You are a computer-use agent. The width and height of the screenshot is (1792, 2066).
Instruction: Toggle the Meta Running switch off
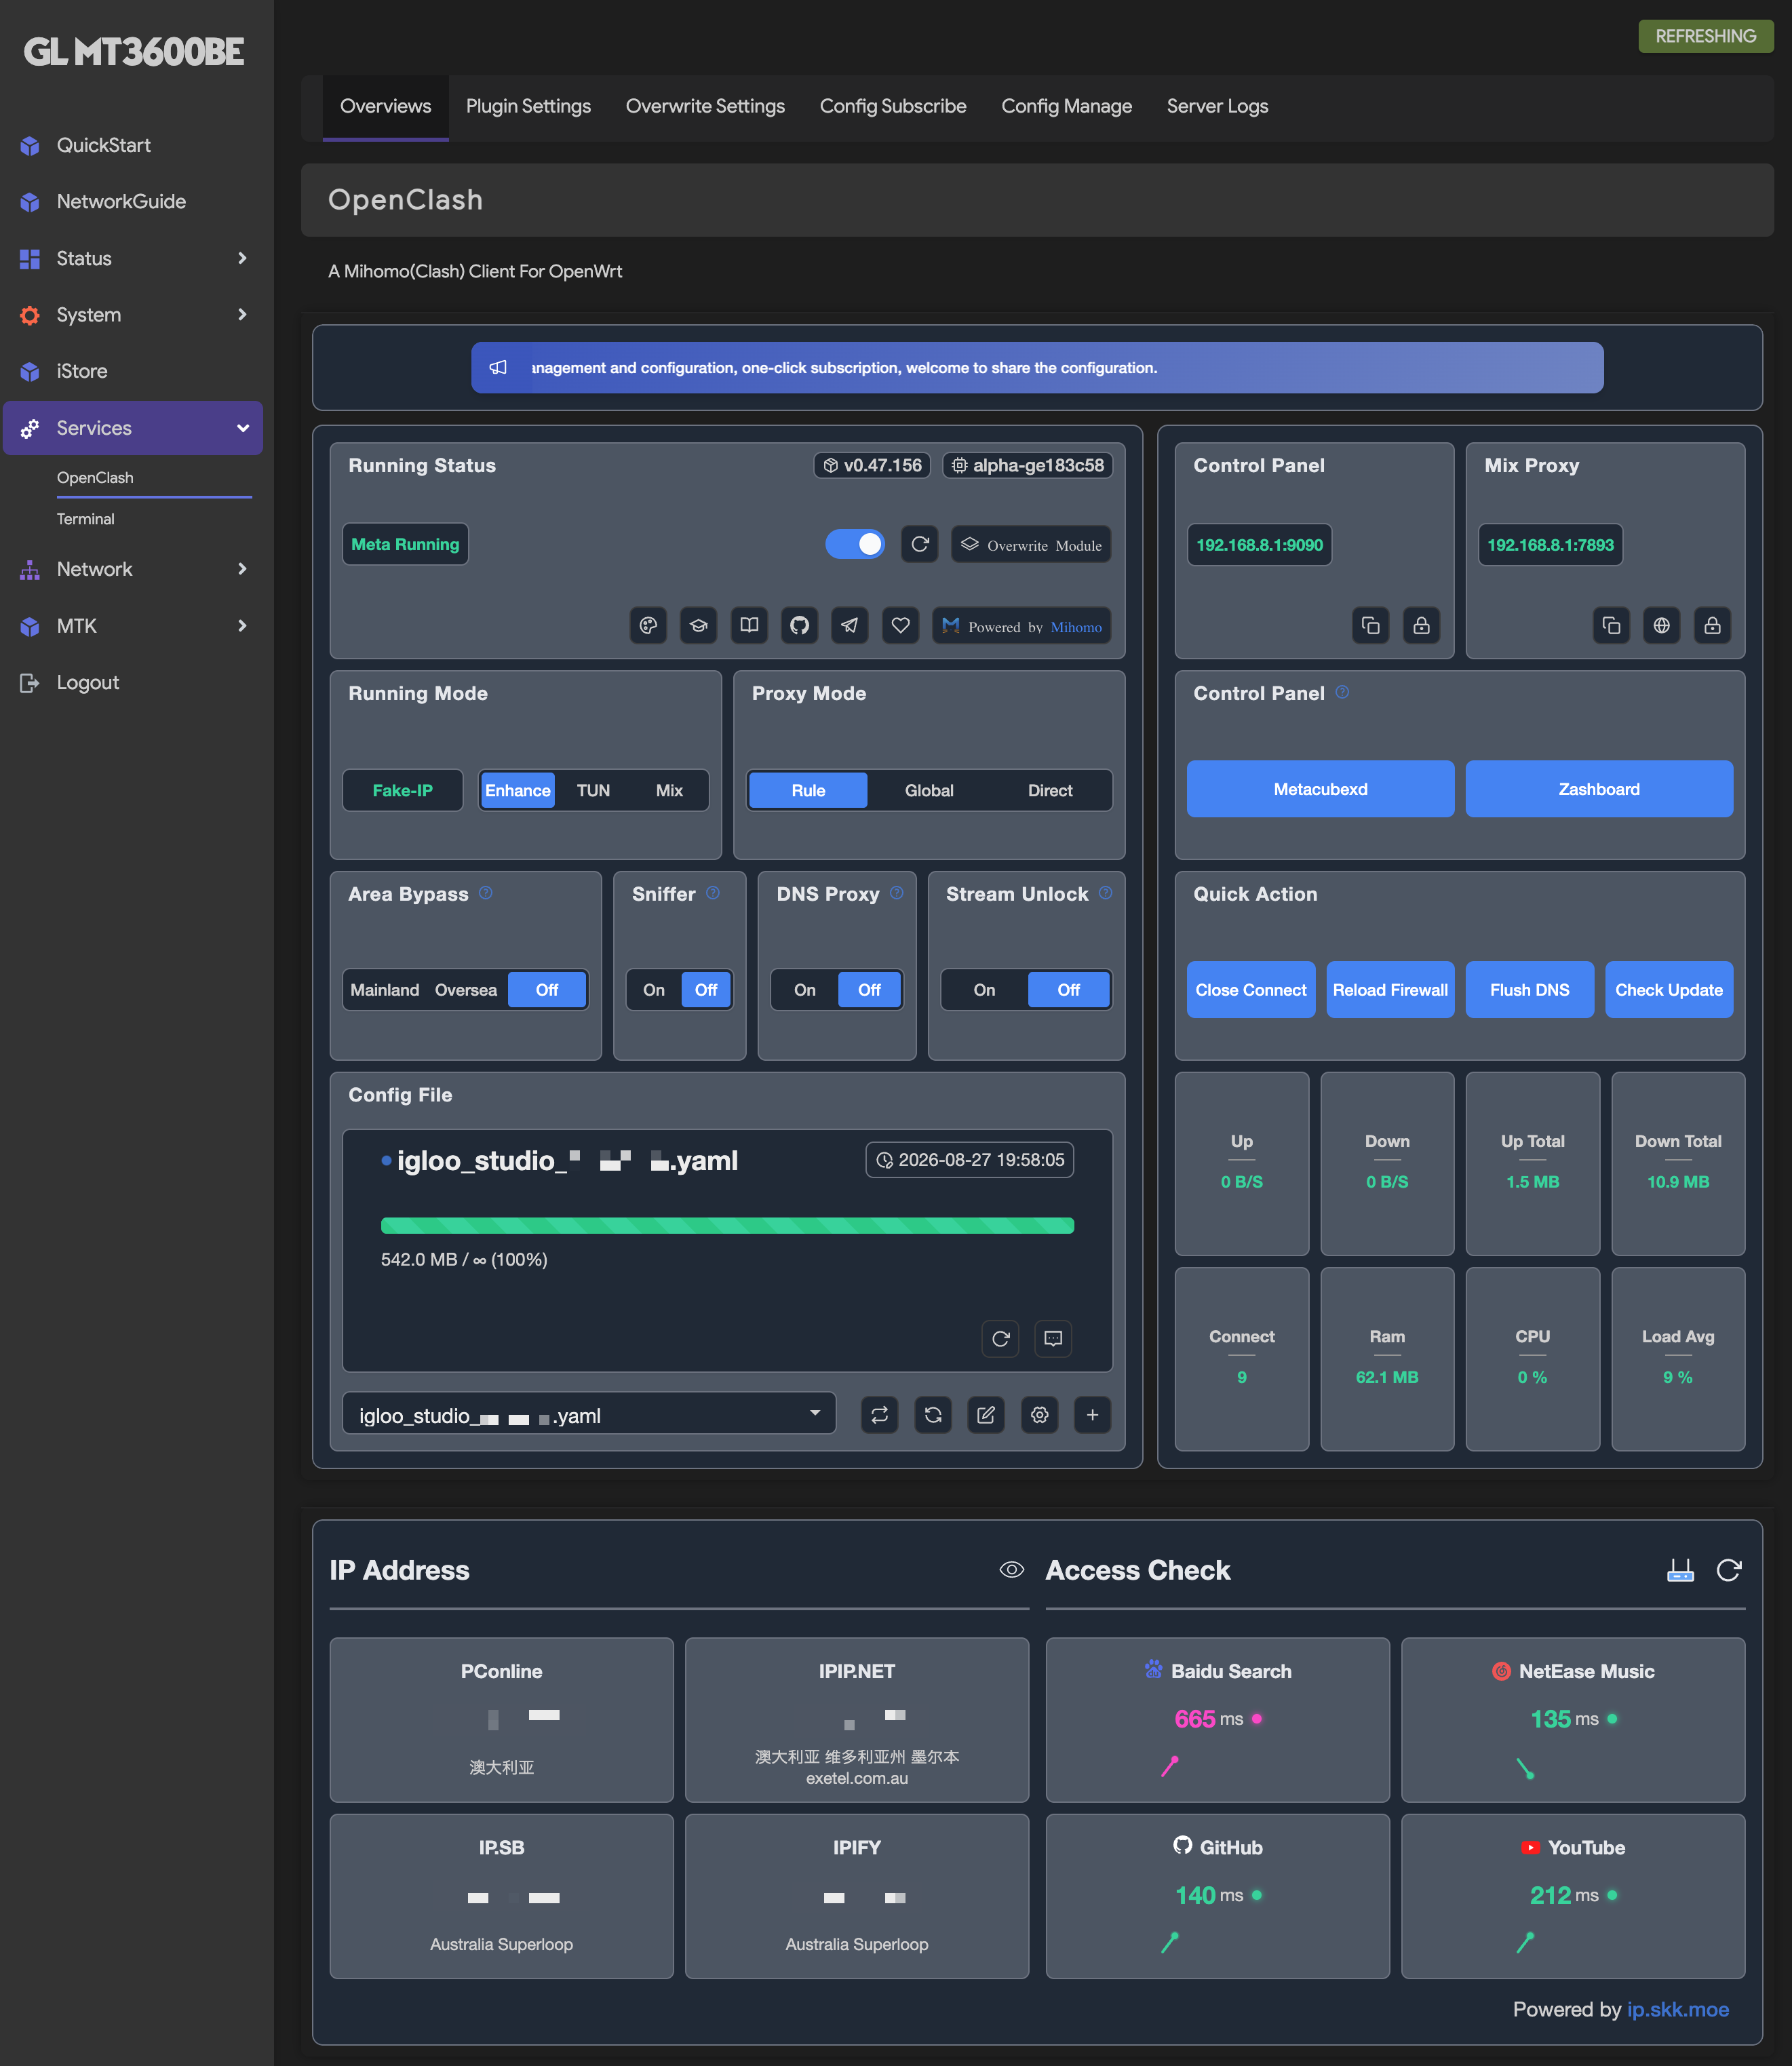[855, 544]
